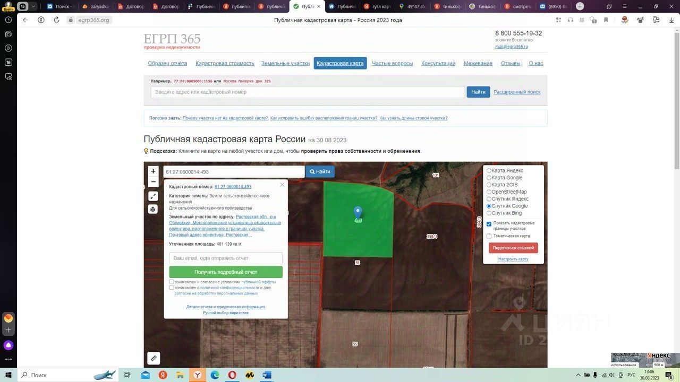Open volume control in system tray
The height and width of the screenshot is (382, 680).
pyautogui.click(x=613, y=375)
